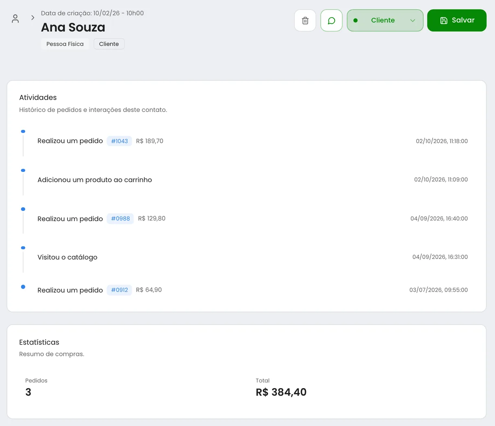Click the total R$ 384,40 value

point(281,392)
